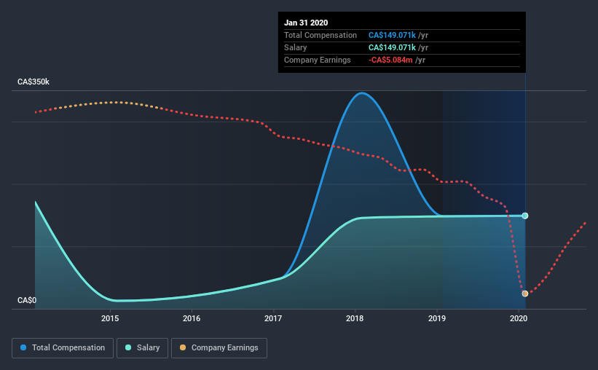
Task: Click the Salary label in the tooltip
Action: pos(295,47)
